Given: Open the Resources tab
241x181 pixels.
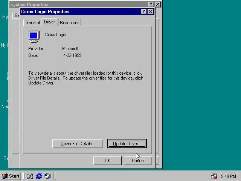Looking at the screenshot, I should coord(70,23).
